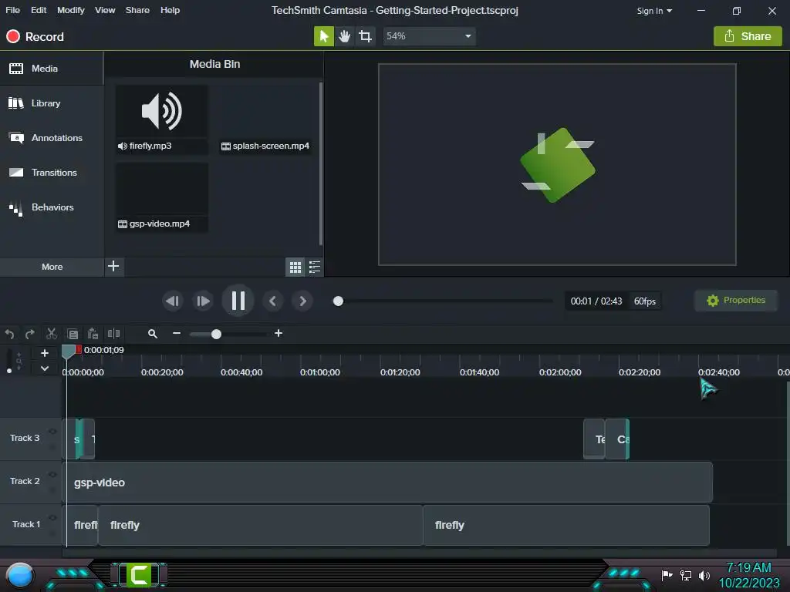The image size is (790, 592).
Task: Switch to the Library tab
Action: click(x=52, y=103)
